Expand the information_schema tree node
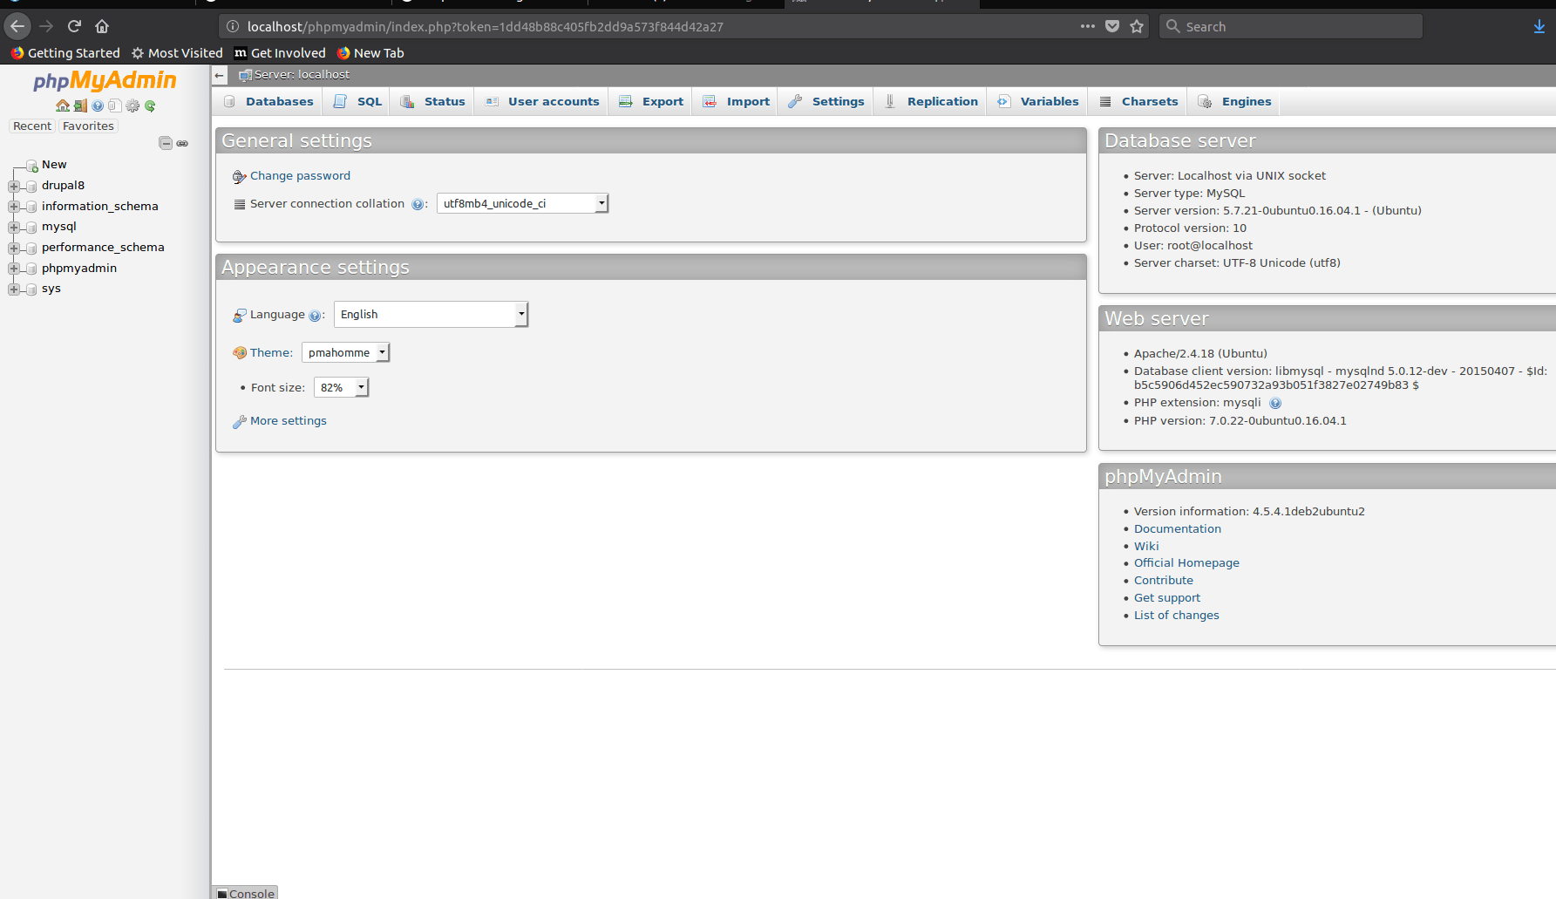This screenshot has height=899, width=1556. [14, 207]
